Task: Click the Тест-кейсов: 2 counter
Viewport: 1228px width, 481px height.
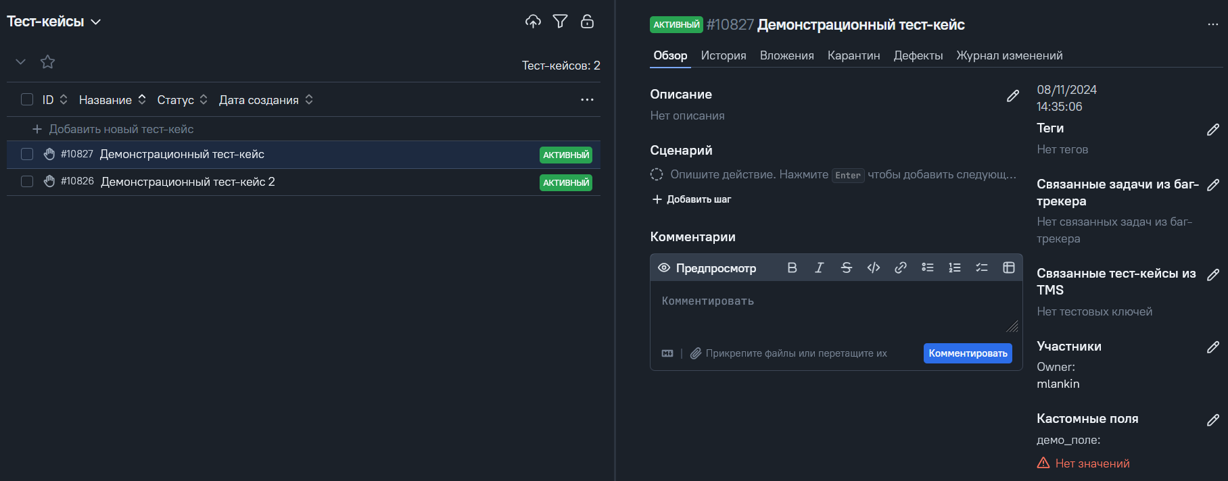Action: (x=561, y=66)
